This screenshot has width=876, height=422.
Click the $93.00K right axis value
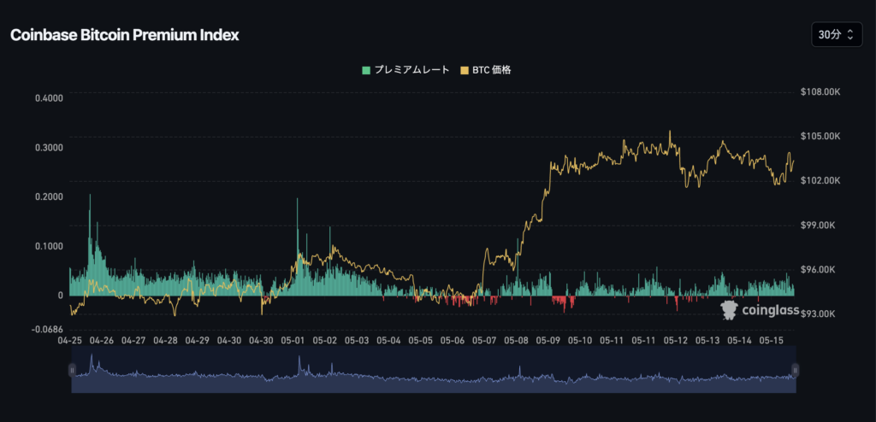point(819,314)
